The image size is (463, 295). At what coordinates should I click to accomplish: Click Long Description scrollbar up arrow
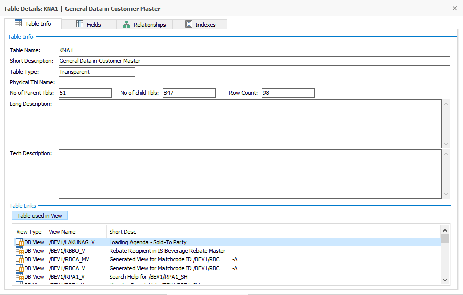[446, 104]
